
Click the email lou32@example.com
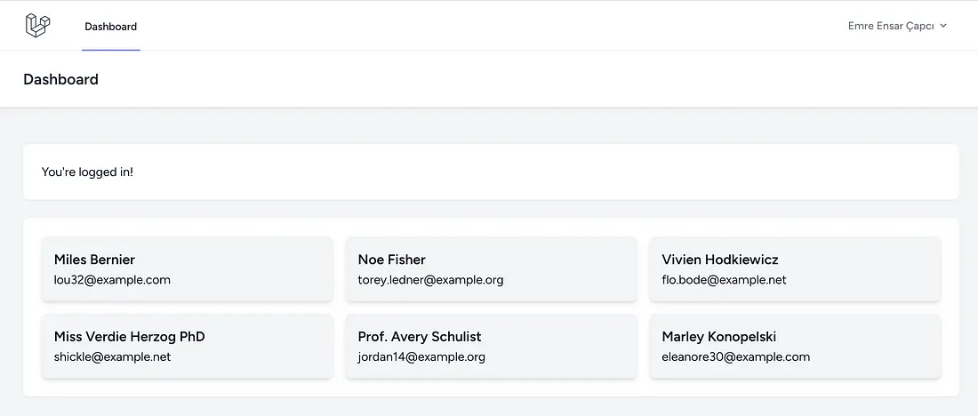click(x=112, y=279)
